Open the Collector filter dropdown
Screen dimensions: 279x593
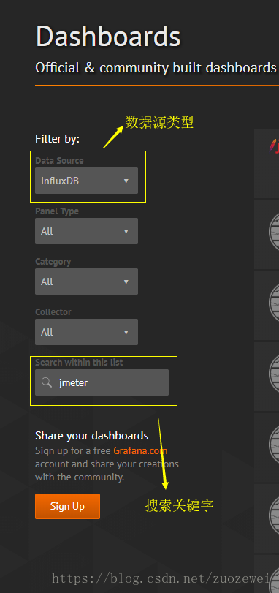click(x=86, y=332)
